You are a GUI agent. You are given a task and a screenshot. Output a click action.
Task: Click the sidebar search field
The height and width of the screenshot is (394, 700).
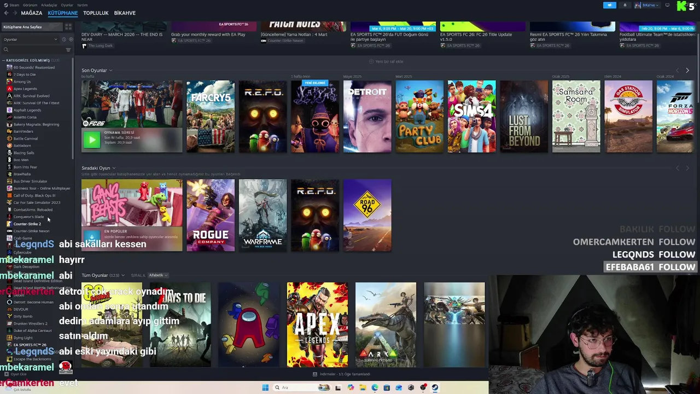33,50
